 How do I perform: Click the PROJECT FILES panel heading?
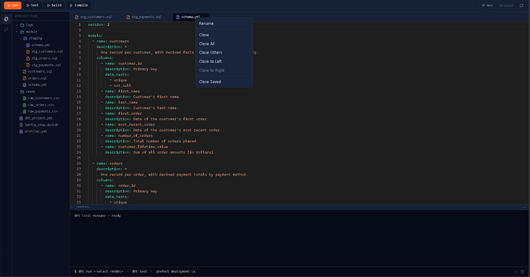click(26, 16)
